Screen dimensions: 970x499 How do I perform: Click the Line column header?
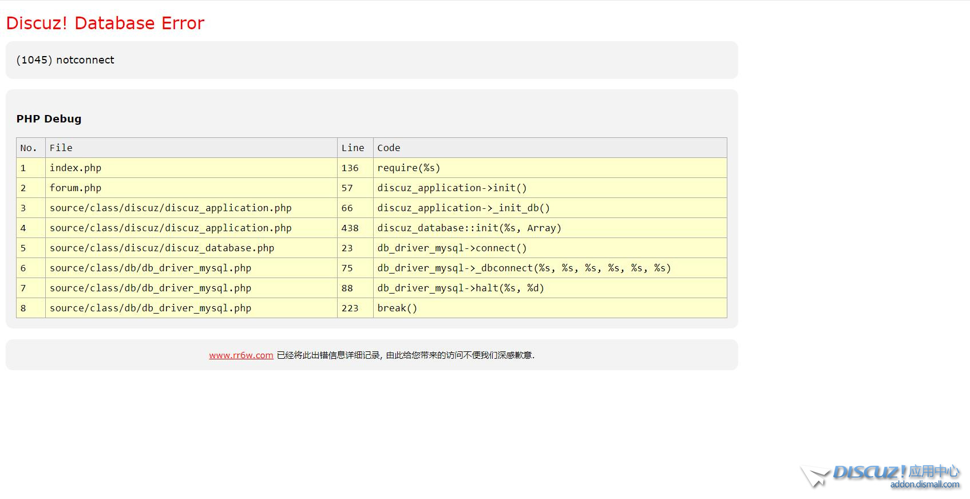[x=355, y=148]
